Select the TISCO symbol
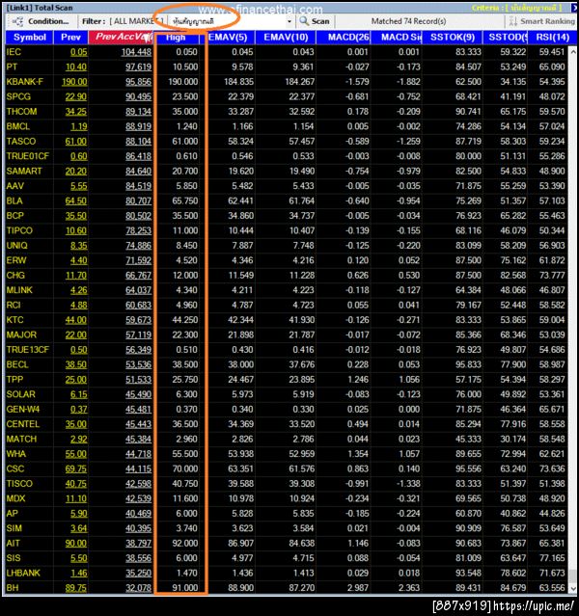The width and height of the screenshot is (579, 616). pyautogui.click(x=19, y=484)
